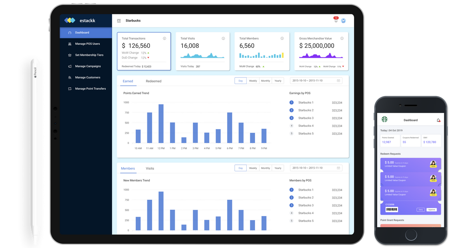Collapse the sidebar with the hamburger menu icon

point(119,21)
